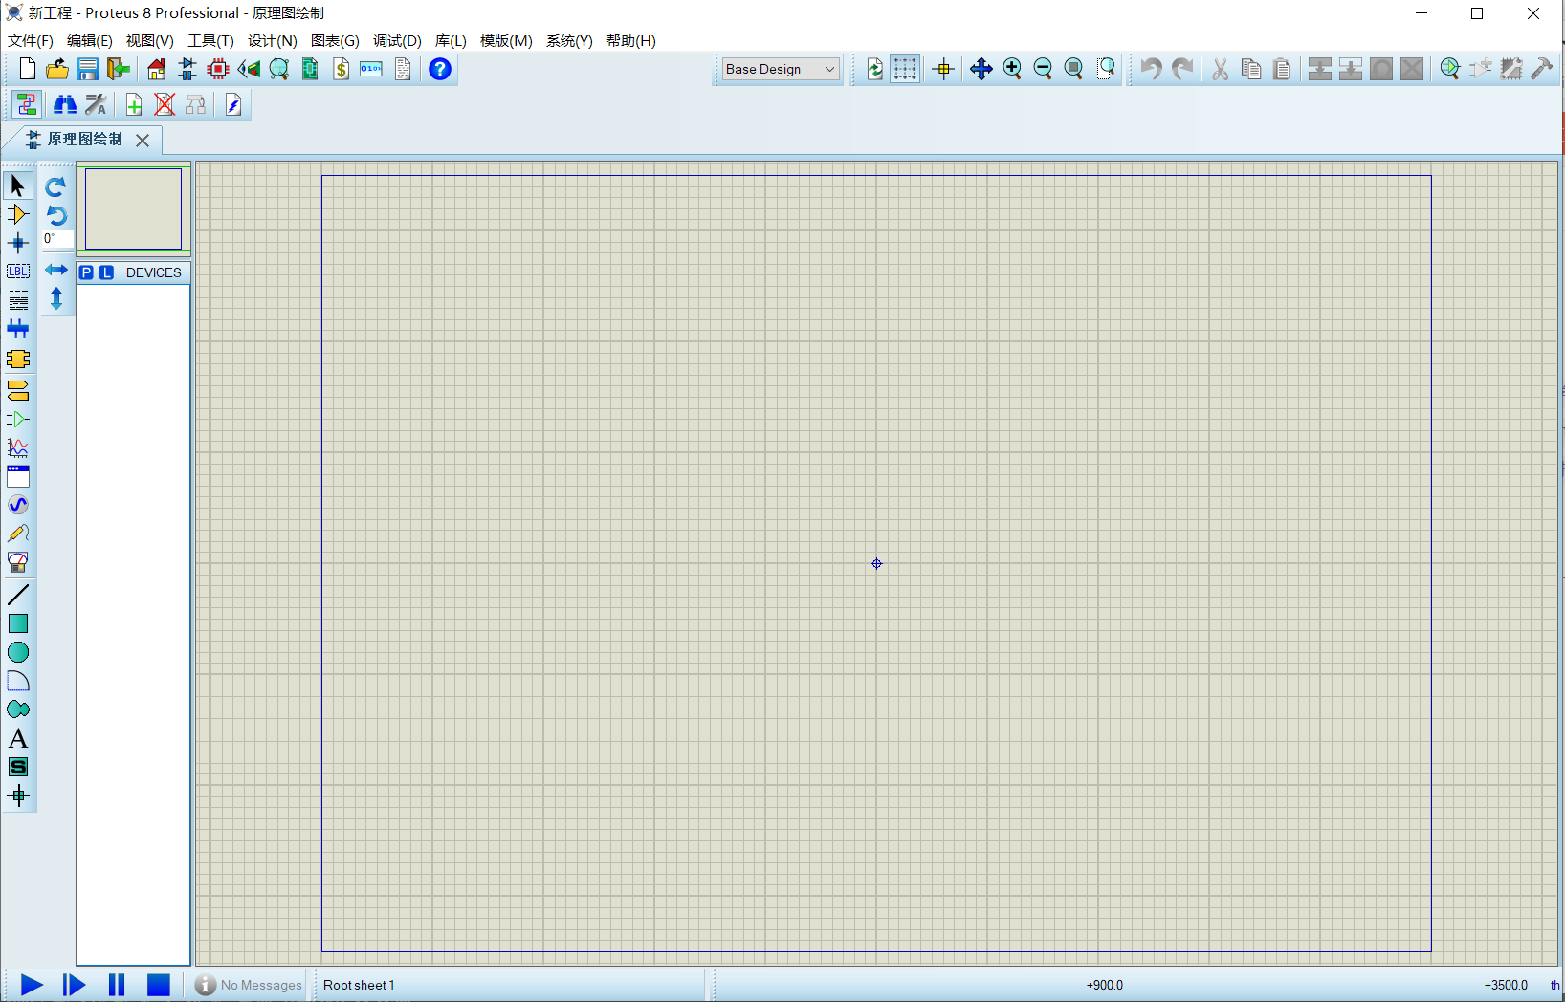Screen dimensions: 1565x1002
Task: Select the Wire Label (LBL) tool
Action: 18,272
